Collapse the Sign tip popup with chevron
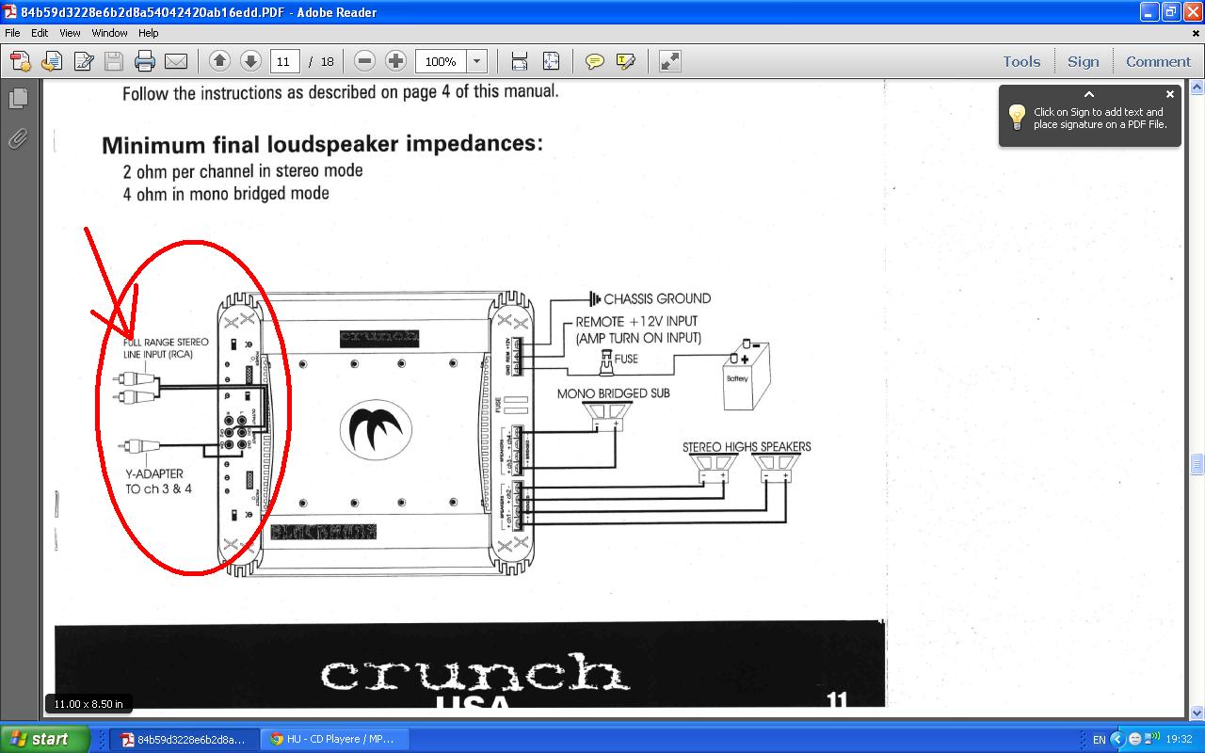This screenshot has height=753, width=1205. pyautogui.click(x=1088, y=94)
